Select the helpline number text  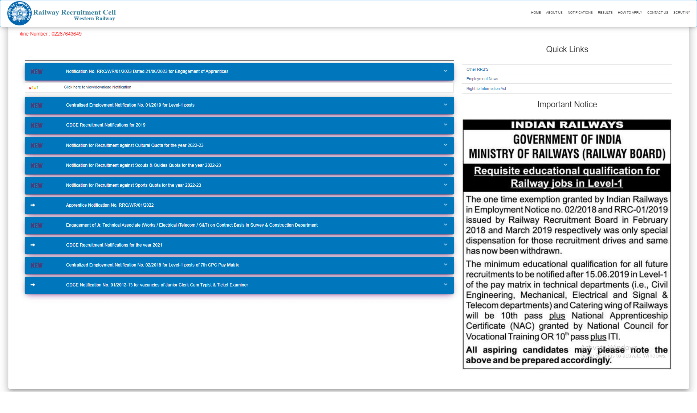click(51, 33)
